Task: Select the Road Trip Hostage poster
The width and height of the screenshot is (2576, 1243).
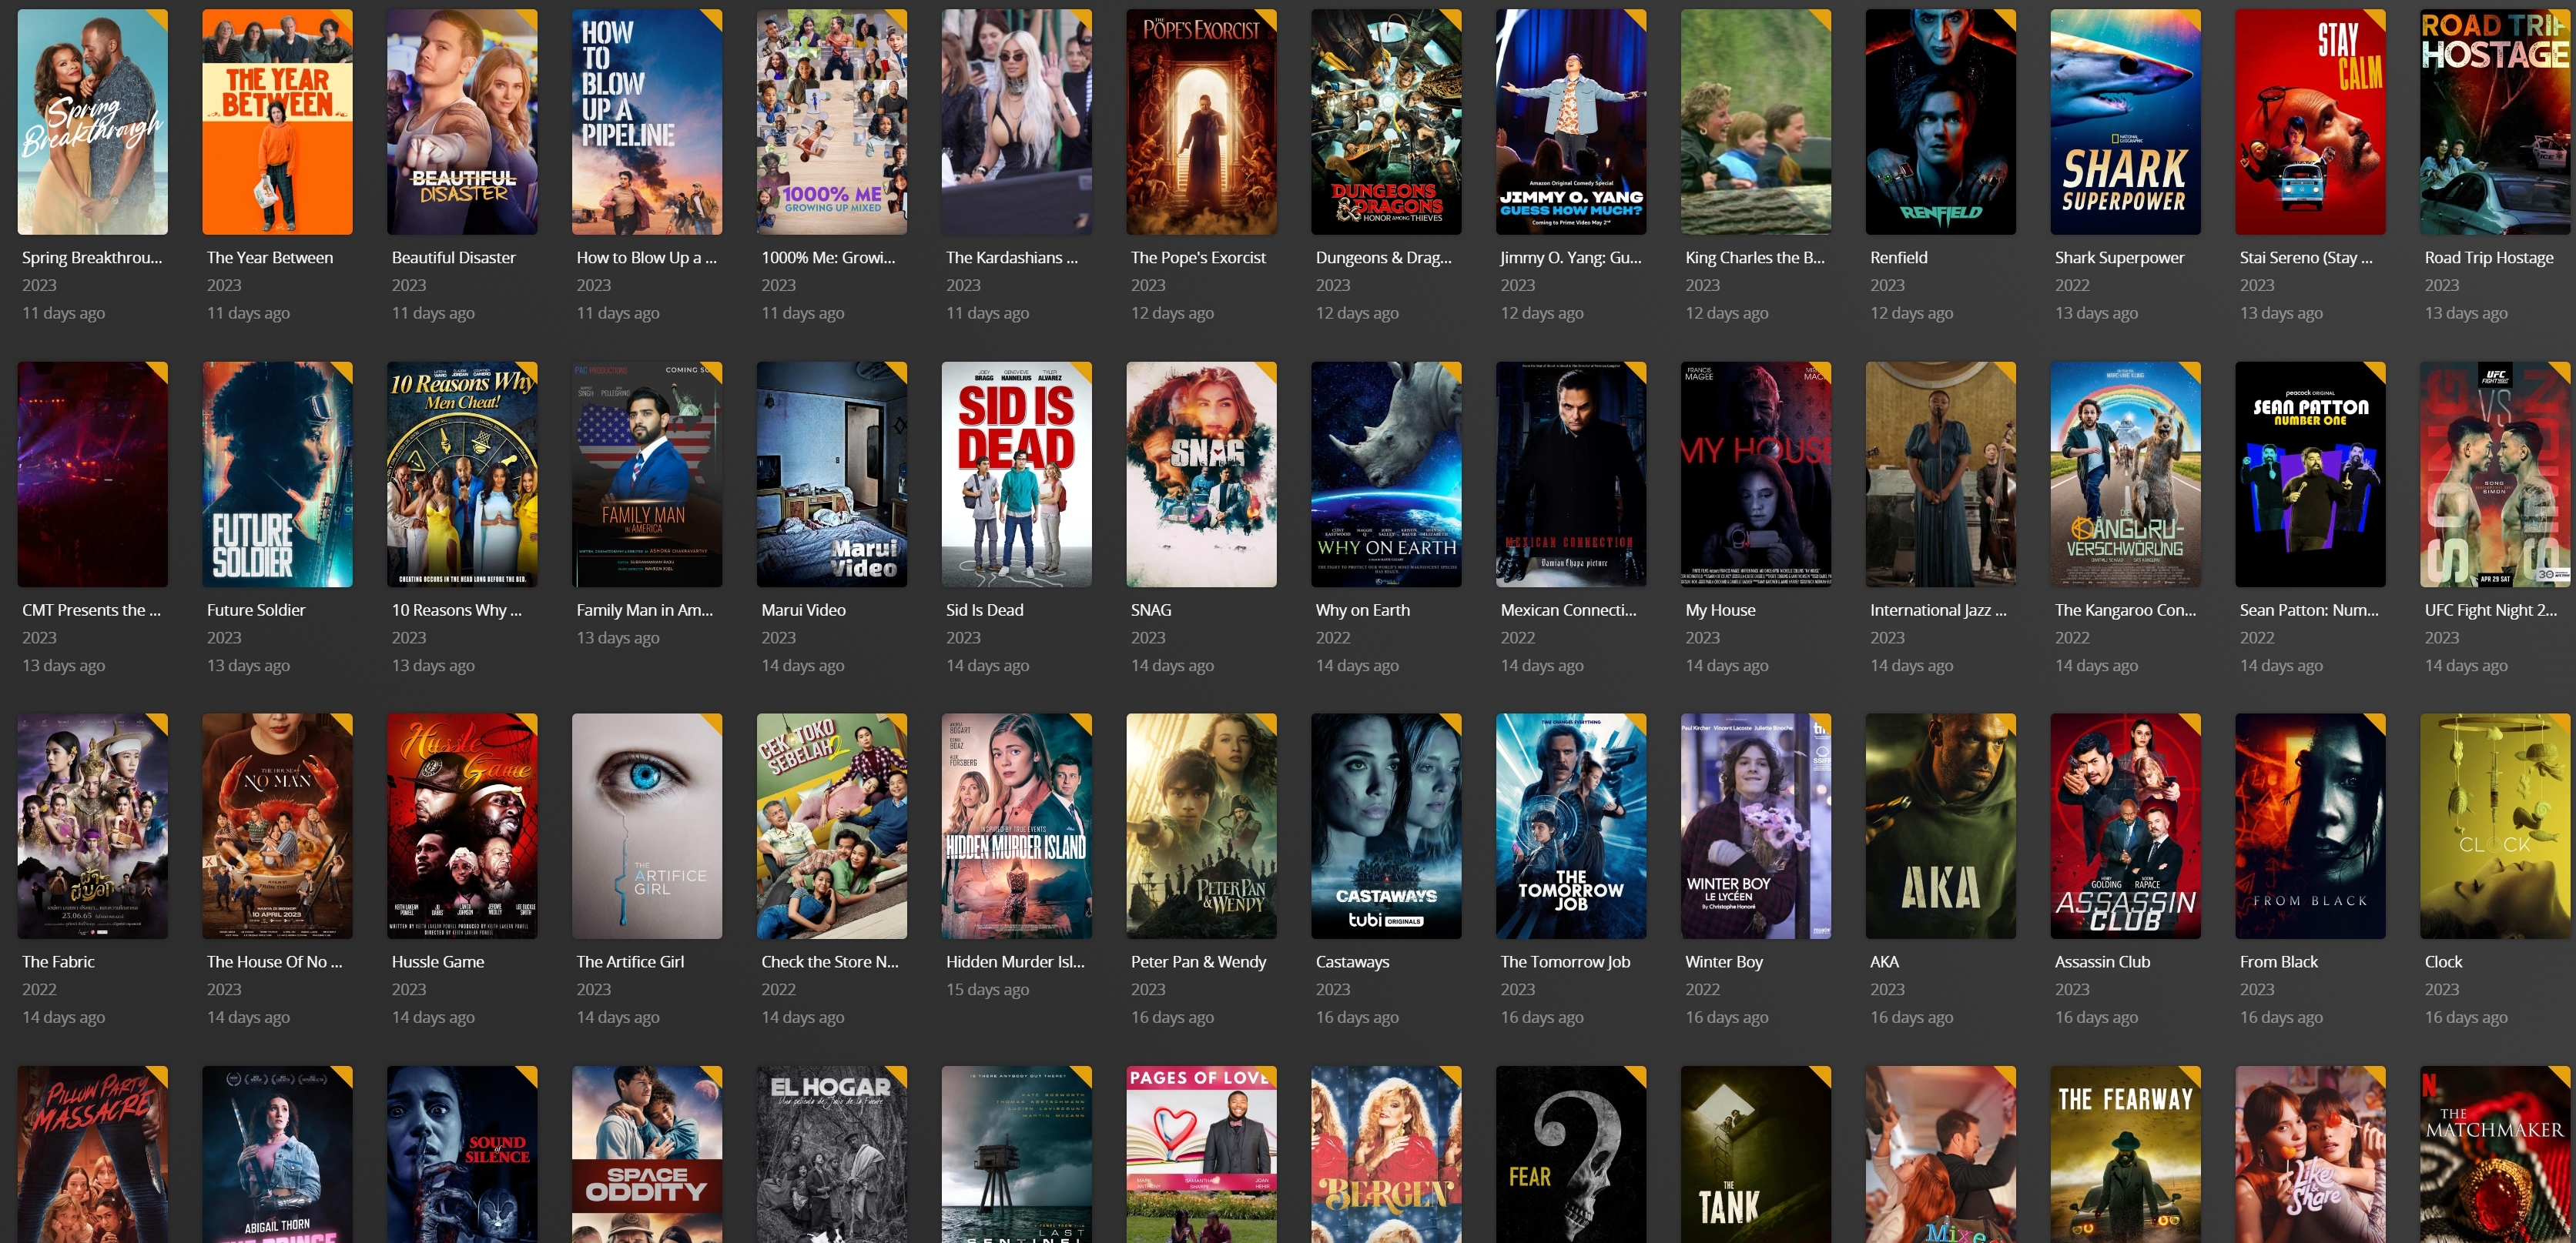Action: (x=2495, y=122)
